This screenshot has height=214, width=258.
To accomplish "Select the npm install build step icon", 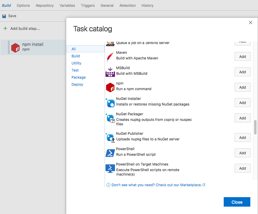I will (15, 48).
